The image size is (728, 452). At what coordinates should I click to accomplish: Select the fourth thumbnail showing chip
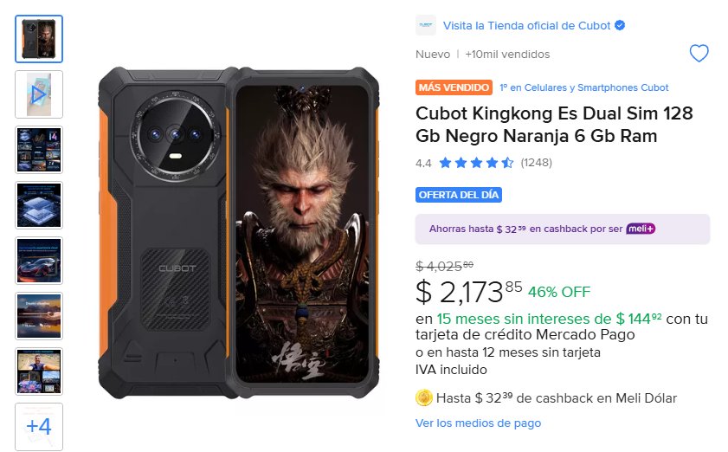click(x=39, y=204)
